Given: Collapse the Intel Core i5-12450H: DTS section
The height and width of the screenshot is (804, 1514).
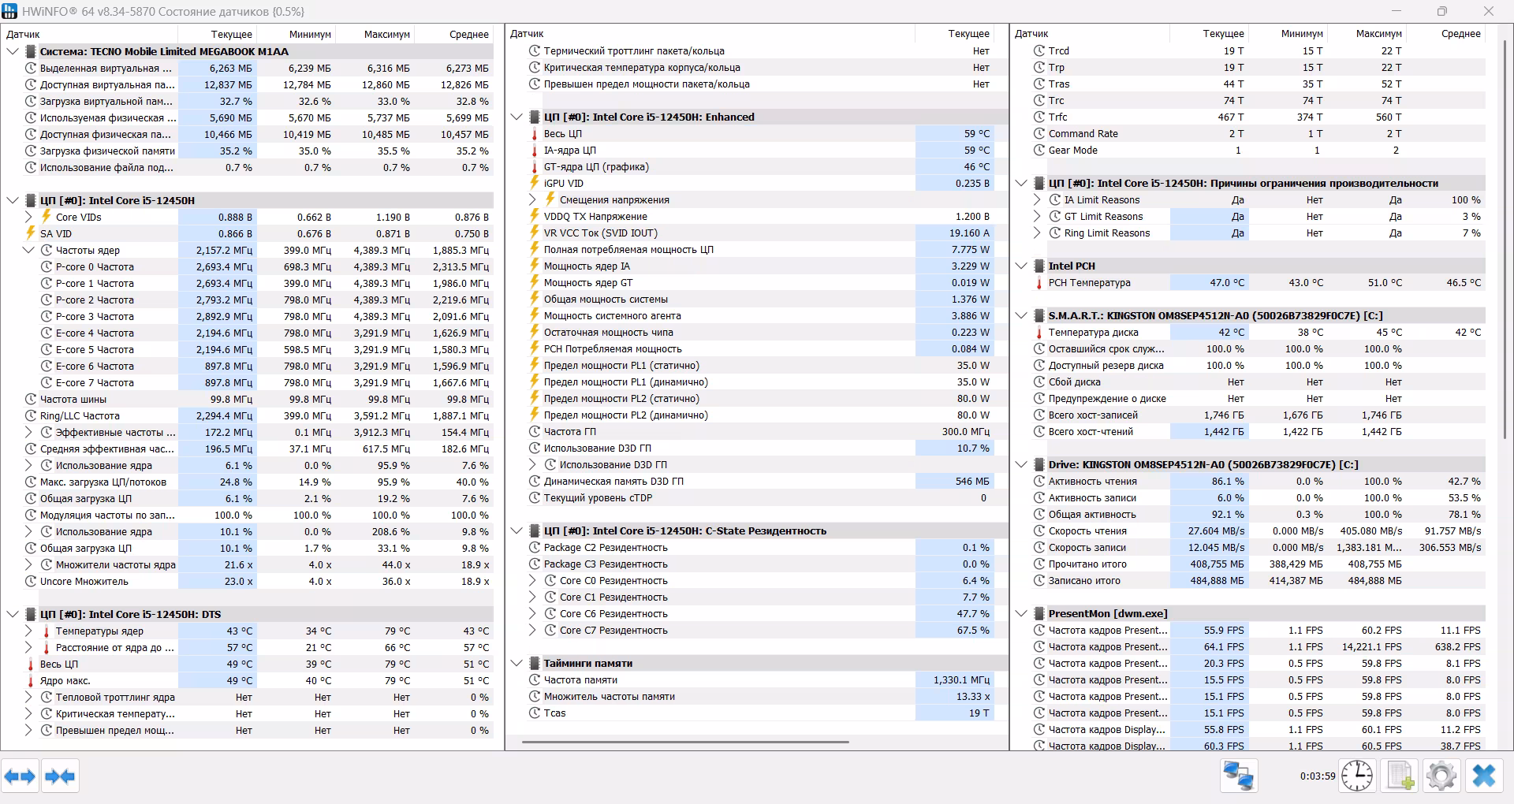Looking at the screenshot, I should point(13,614).
